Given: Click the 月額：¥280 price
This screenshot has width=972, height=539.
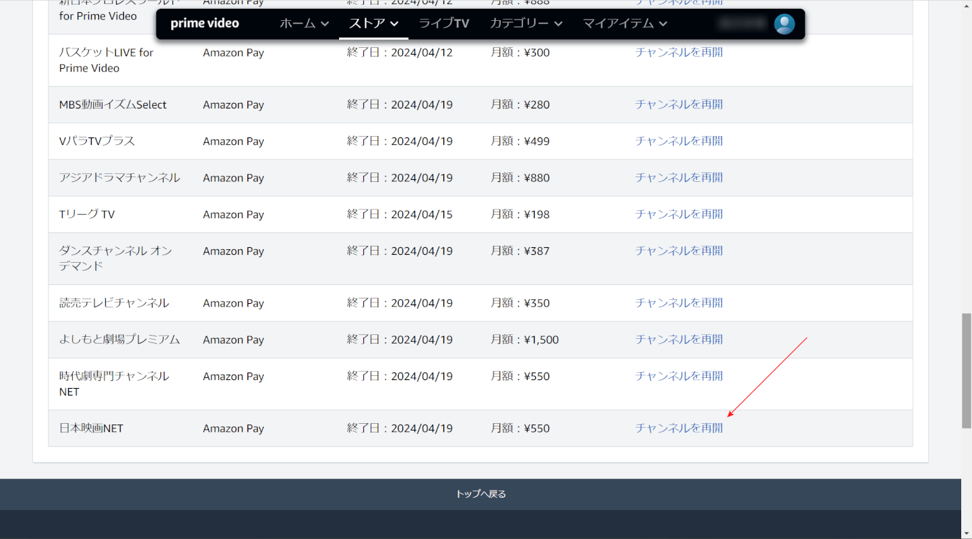Looking at the screenshot, I should (520, 104).
